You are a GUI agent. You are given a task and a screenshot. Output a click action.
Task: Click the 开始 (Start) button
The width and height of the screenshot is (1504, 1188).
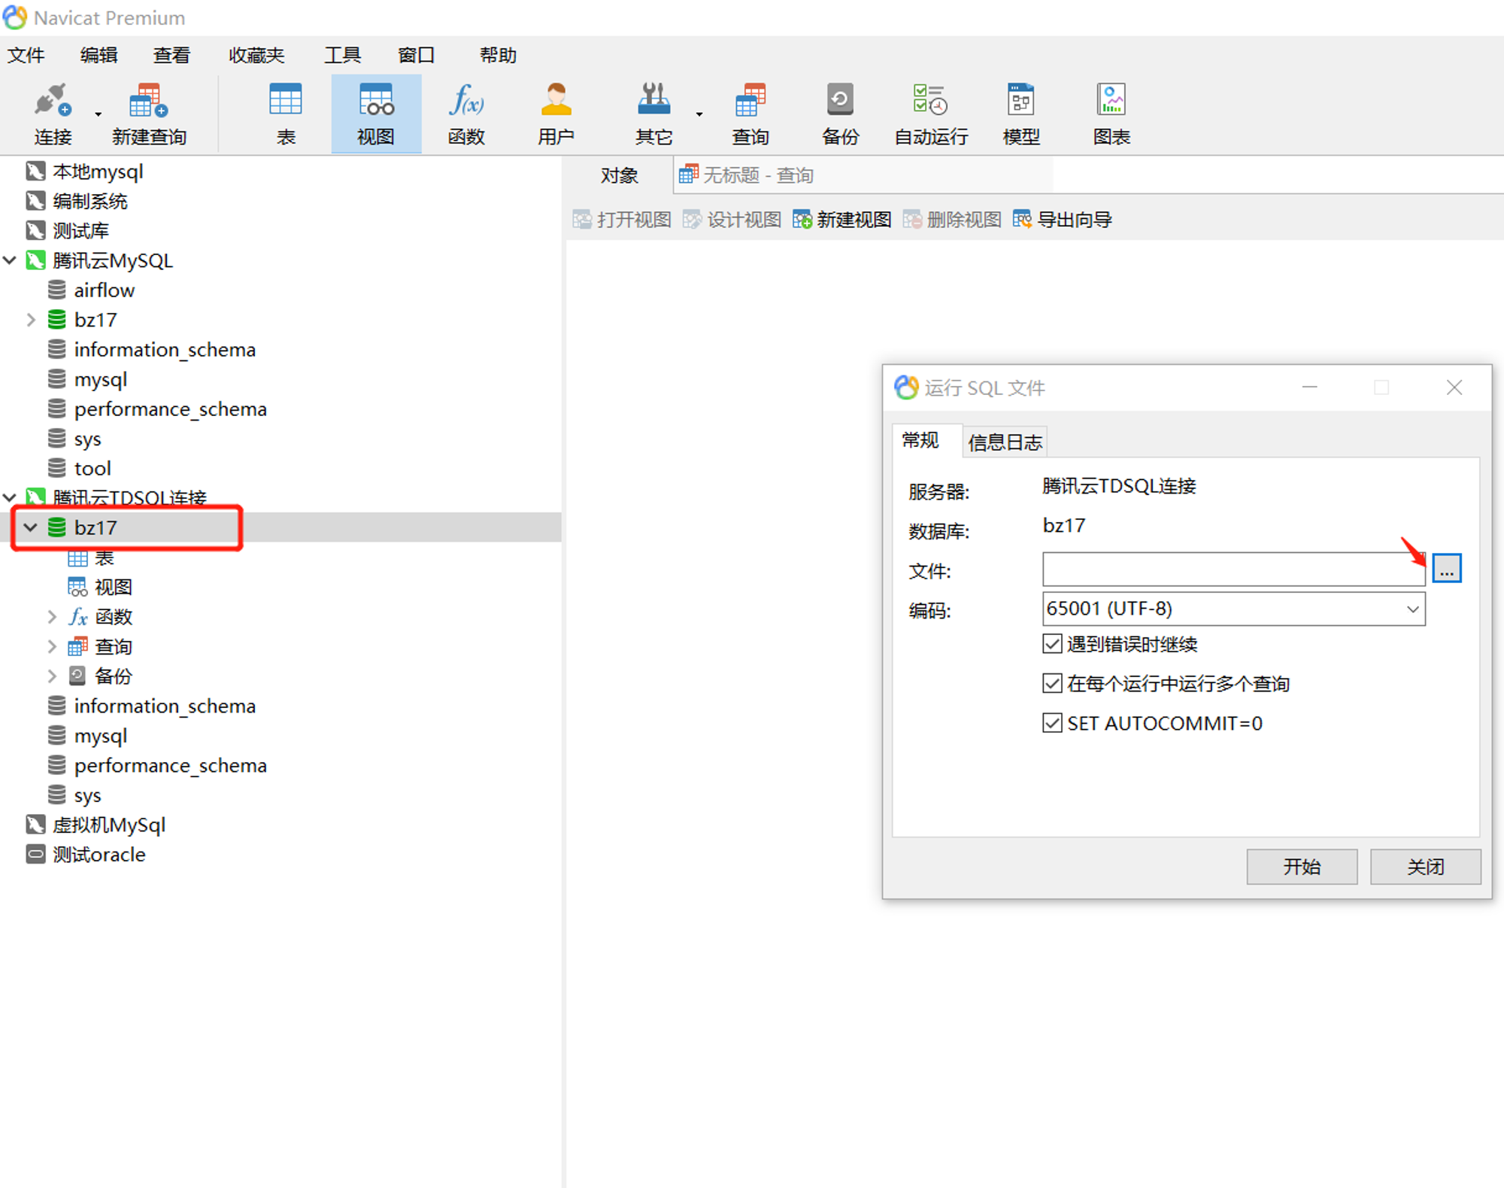point(1302,867)
